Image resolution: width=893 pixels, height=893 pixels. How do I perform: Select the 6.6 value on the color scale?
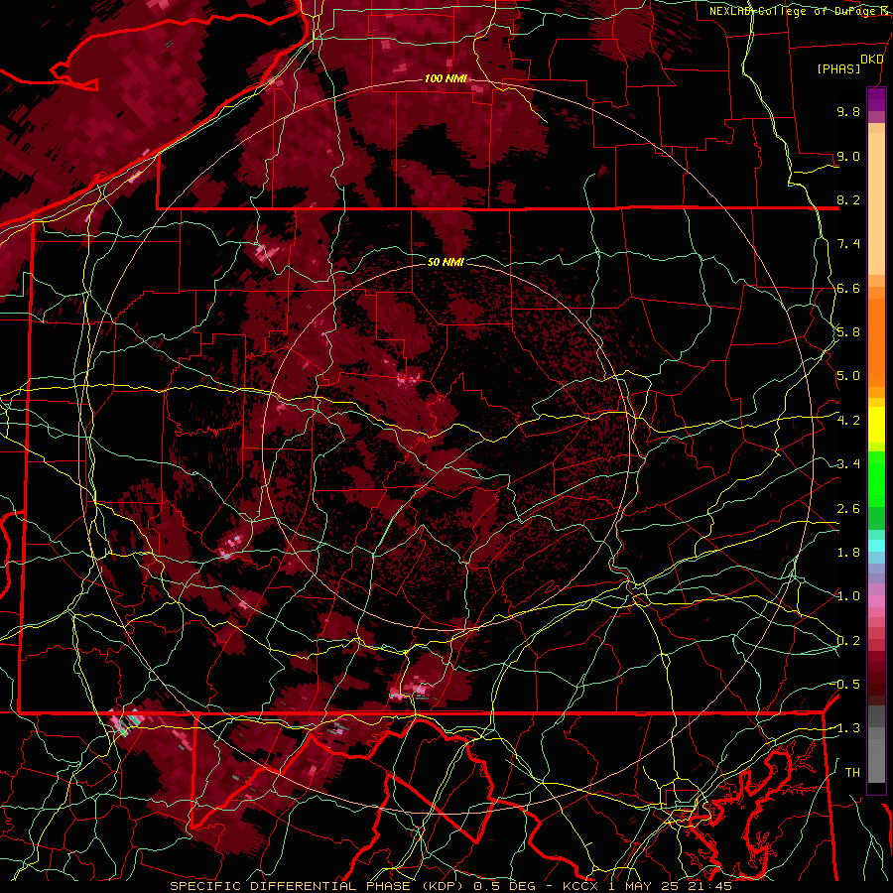click(x=848, y=288)
